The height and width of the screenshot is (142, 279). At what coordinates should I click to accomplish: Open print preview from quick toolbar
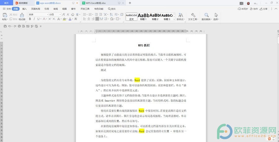point(24,26)
